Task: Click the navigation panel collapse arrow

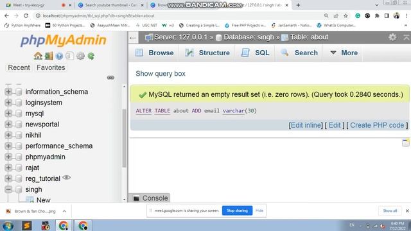Action: pyautogui.click(x=133, y=38)
